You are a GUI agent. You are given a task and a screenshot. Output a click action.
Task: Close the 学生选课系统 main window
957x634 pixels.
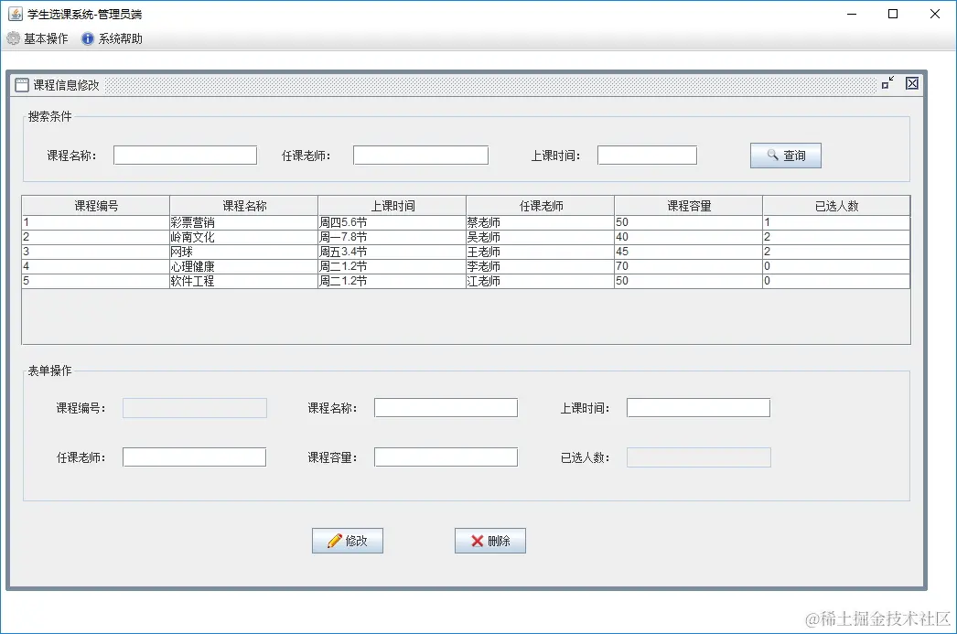[x=934, y=14]
